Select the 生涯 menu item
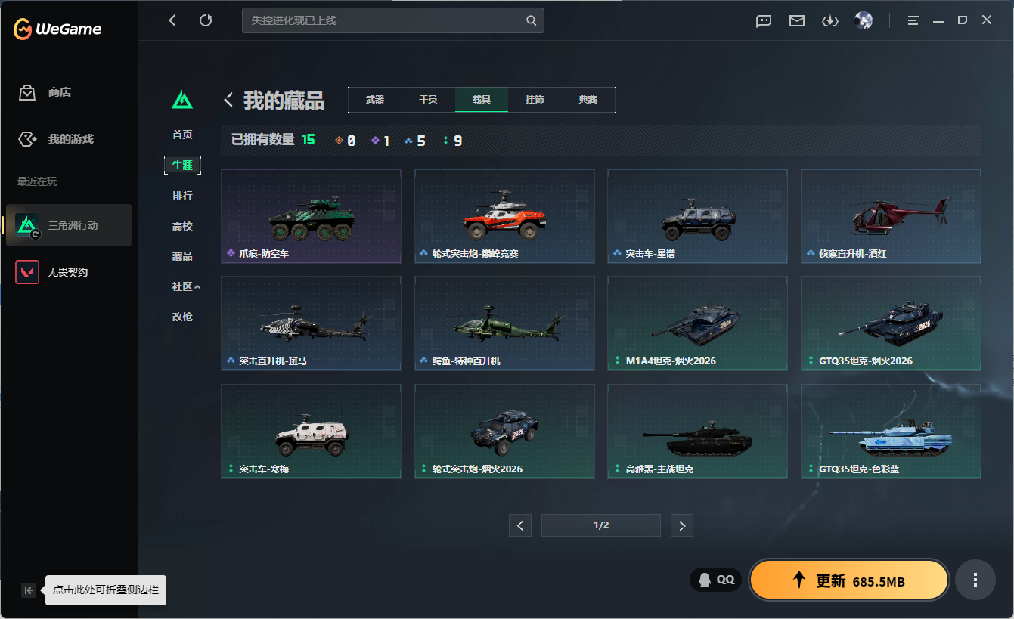 [x=182, y=165]
